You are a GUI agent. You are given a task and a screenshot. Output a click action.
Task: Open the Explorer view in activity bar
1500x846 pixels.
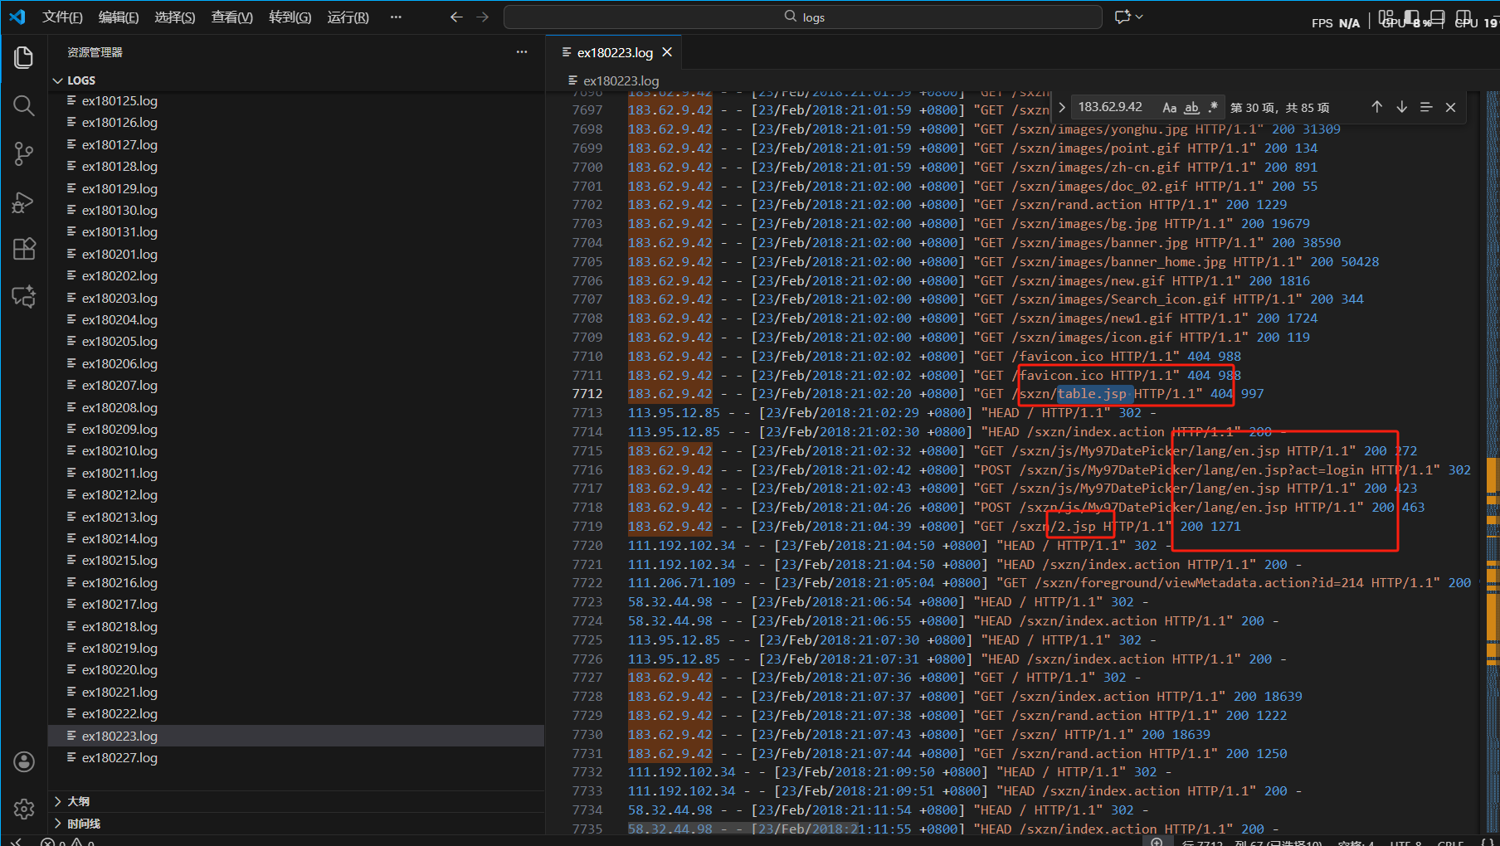click(x=24, y=57)
